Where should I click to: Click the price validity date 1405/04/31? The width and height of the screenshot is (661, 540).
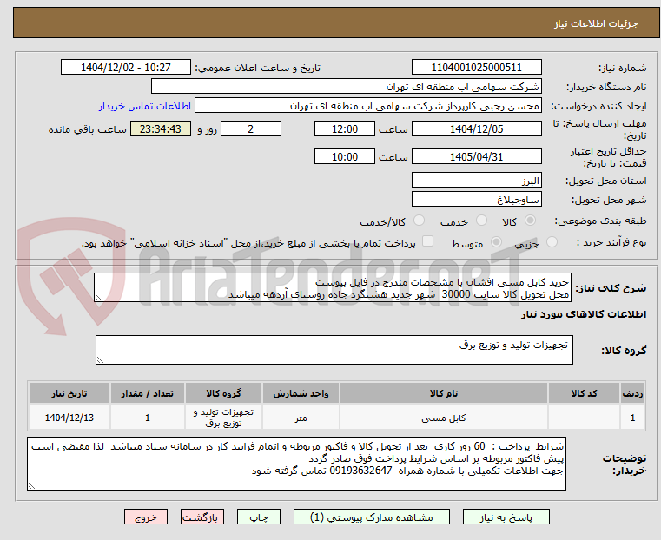476,156
